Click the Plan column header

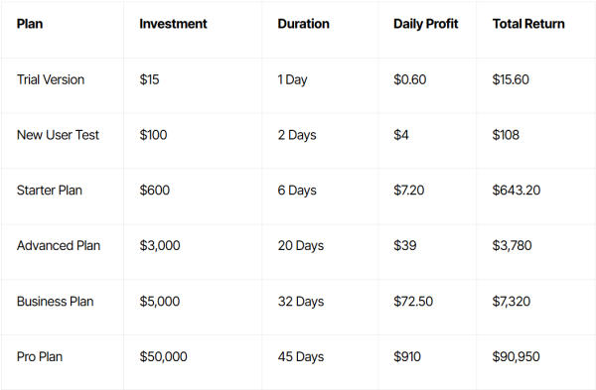pyautogui.click(x=30, y=24)
